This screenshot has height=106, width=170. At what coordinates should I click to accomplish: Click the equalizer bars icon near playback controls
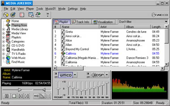coord(42,96)
